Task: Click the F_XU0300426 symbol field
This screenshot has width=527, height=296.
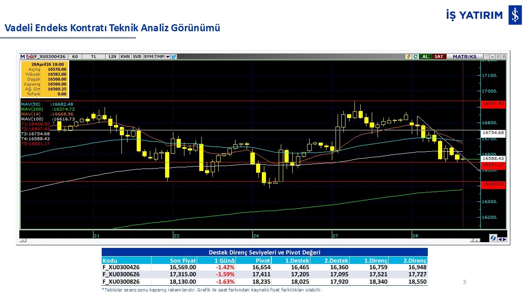Action: tap(50, 56)
